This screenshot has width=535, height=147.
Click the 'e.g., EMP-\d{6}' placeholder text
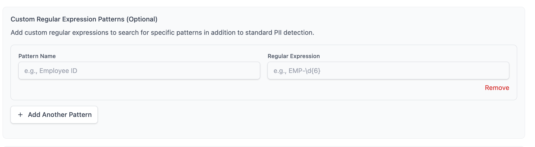point(297,71)
